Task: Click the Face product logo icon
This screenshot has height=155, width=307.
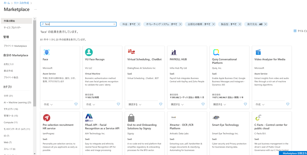Action: click(46, 52)
